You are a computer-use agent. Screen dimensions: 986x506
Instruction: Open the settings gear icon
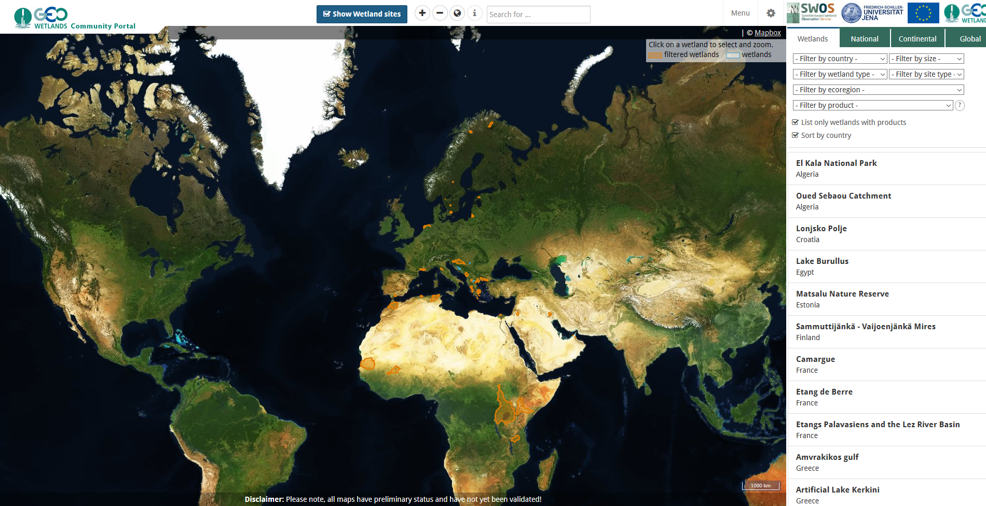click(x=771, y=13)
